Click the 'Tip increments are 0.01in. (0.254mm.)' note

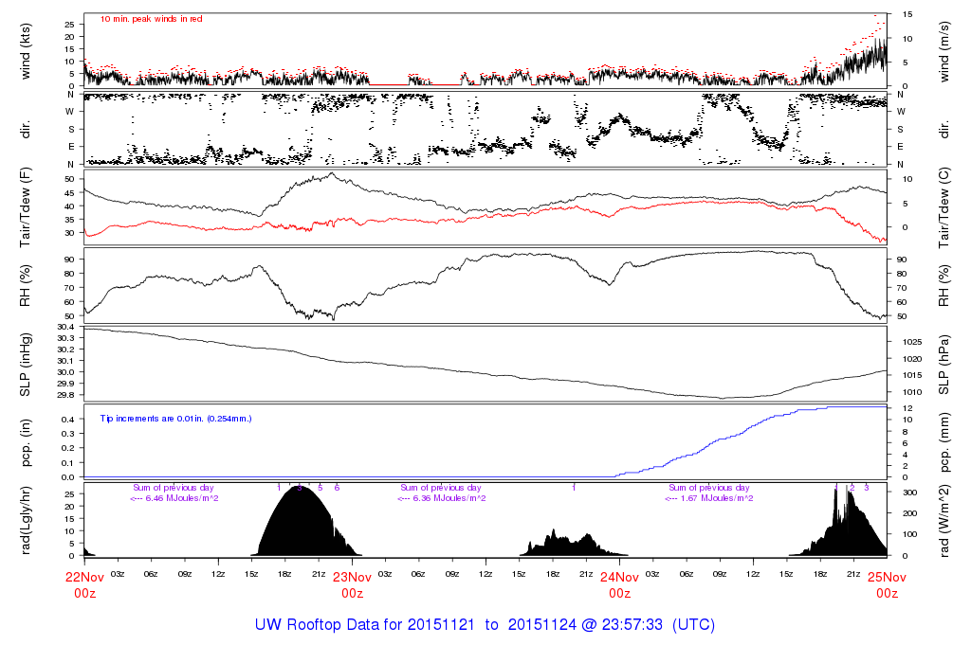click(x=175, y=419)
